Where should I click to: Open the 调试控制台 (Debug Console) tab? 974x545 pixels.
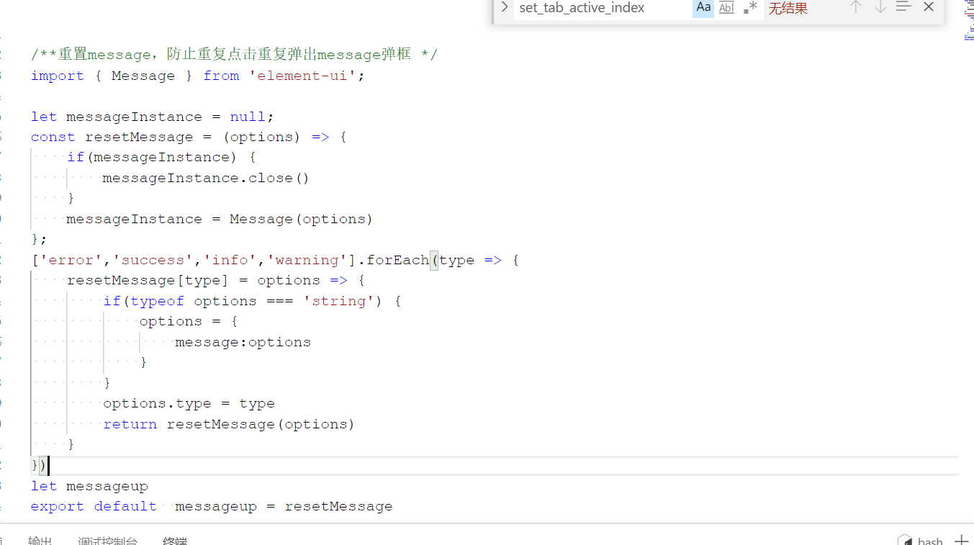tap(107, 540)
